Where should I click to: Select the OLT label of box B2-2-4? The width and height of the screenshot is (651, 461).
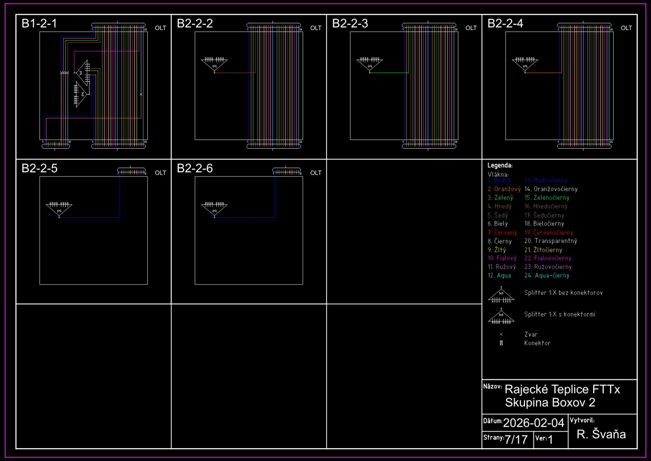(x=626, y=28)
